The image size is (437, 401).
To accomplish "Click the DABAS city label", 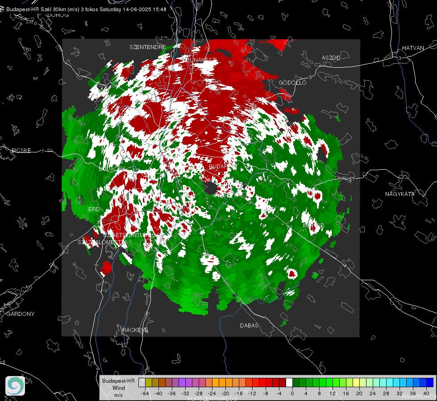I will (249, 325).
